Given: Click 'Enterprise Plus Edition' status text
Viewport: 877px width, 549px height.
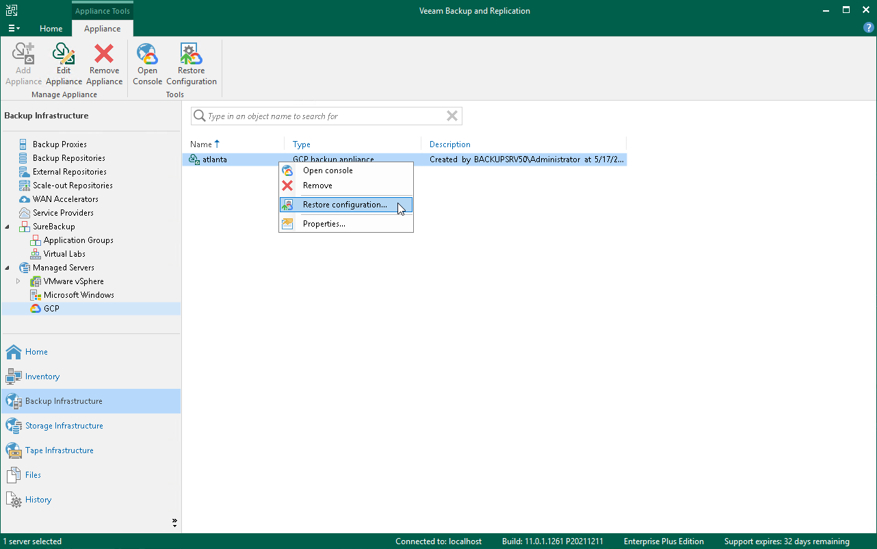Looking at the screenshot, I should click(x=664, y=541).
